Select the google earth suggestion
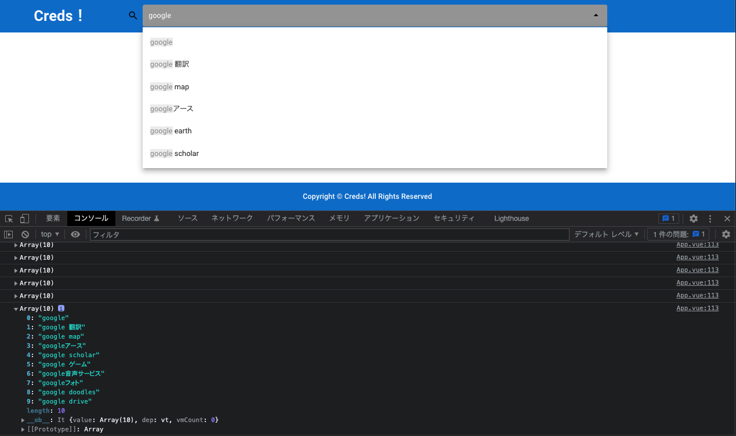This screenshot has height=436, width=736. (171, 130)
